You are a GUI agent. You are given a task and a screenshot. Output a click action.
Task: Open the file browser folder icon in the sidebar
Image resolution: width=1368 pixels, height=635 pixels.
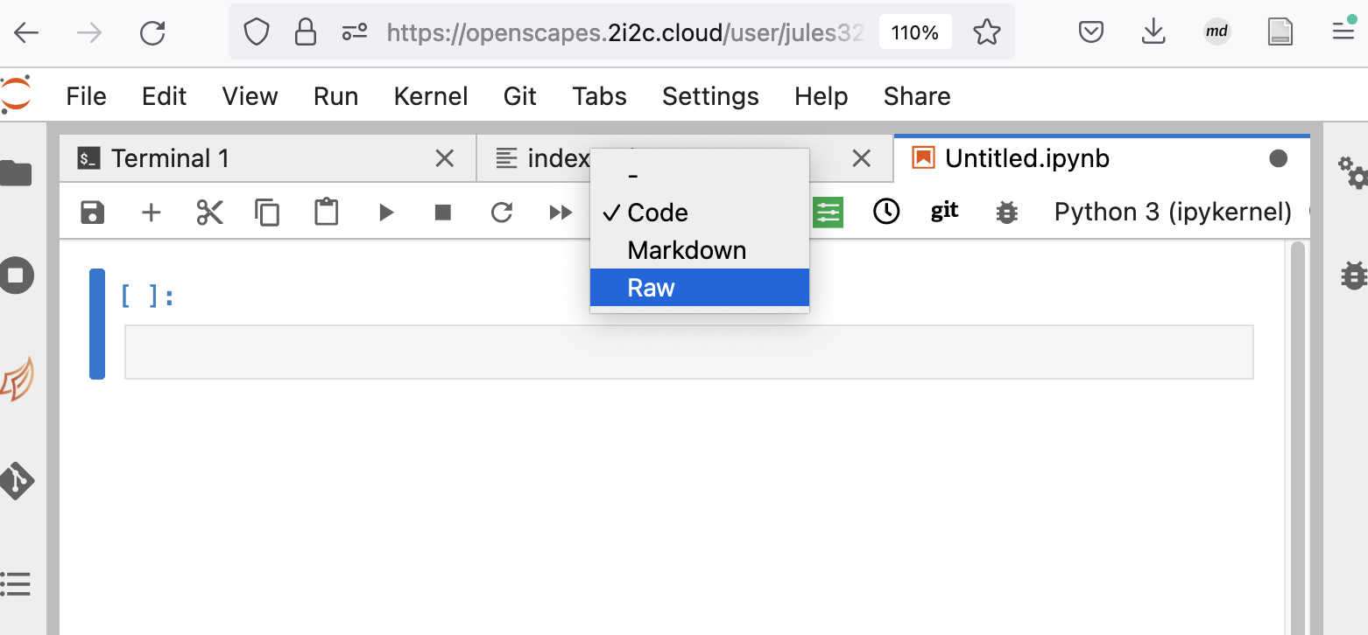(17, 174)
